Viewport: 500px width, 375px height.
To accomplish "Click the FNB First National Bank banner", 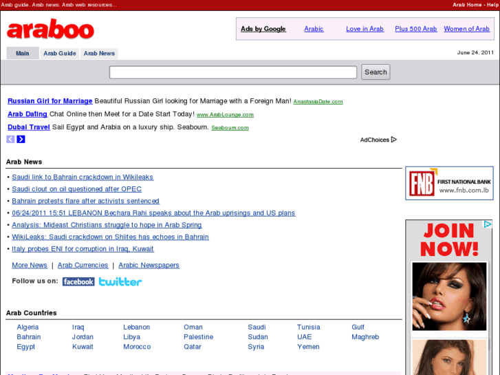I will coord(449,183).
